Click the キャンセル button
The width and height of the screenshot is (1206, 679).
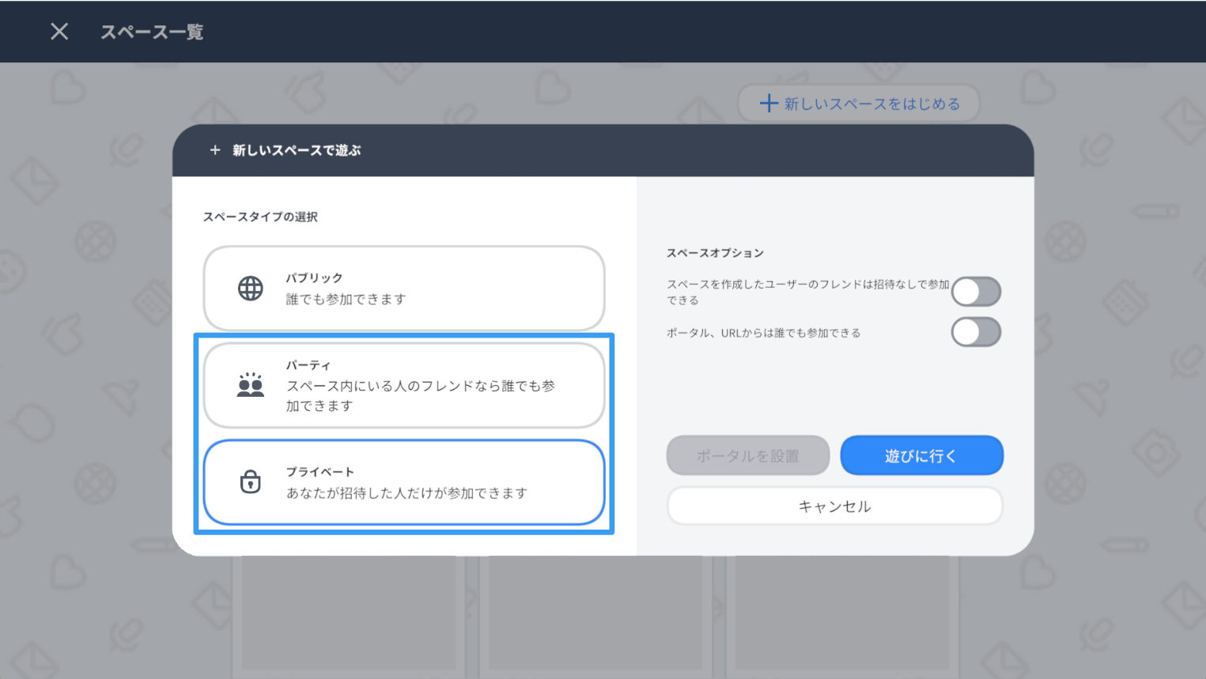coord(834,506)
